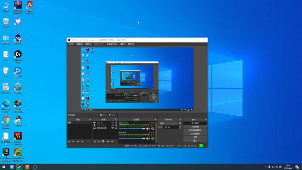Open the 场景集合(S) menu
Screen dimensions: 302x170
coord(112,44)
